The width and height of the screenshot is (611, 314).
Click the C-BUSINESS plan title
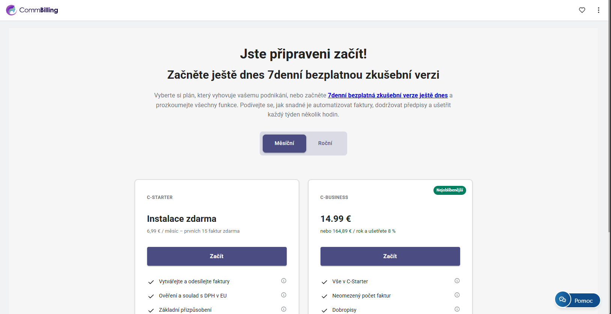[x=334, y=197]
